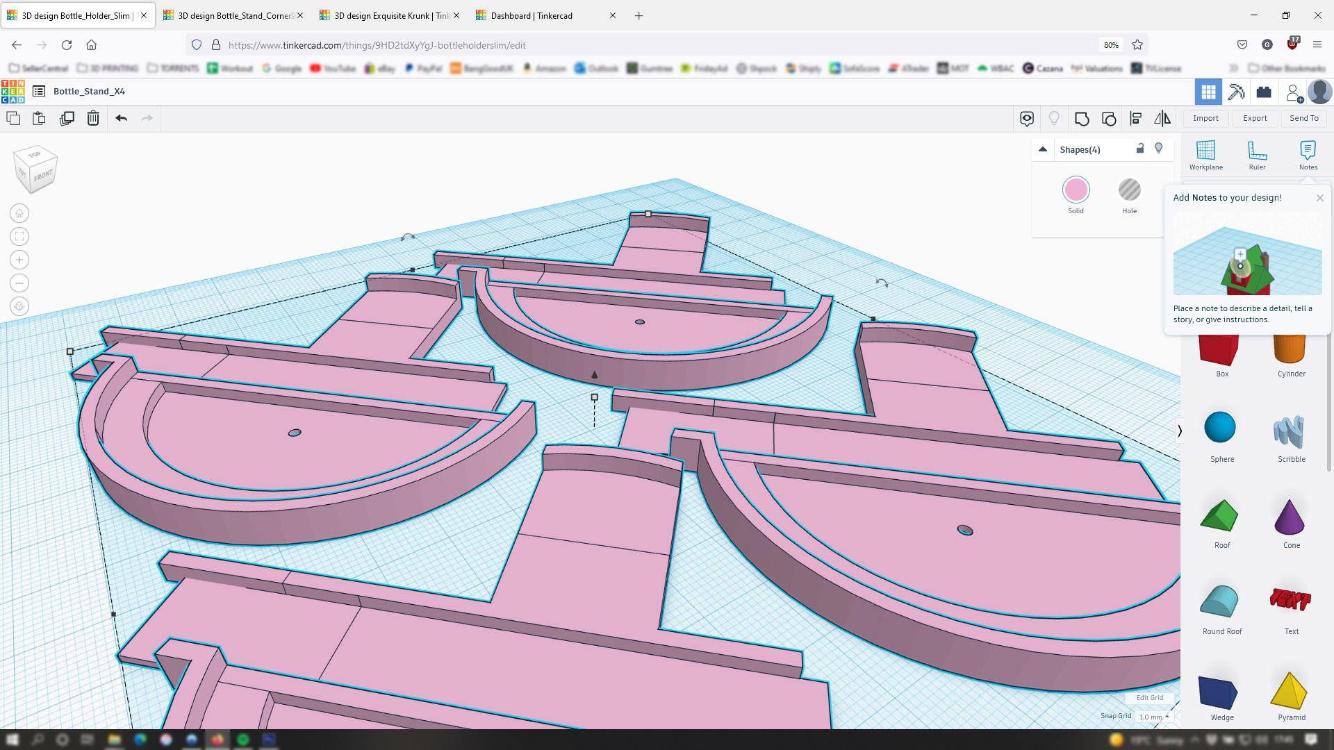Collapse the Shapes(4) inspector panel
Screen dimensions: 1334x750
tap(1042, 149)
